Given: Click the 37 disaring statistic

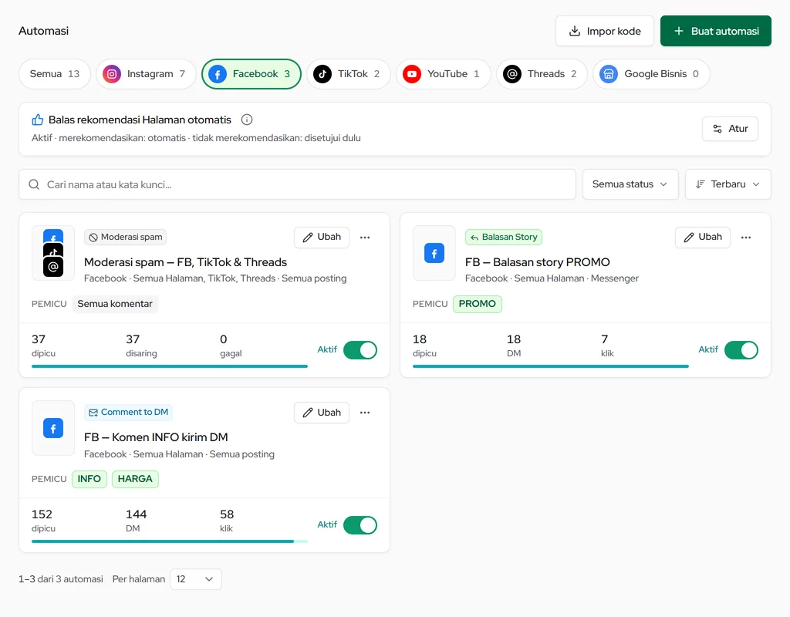Looking at the screenshot, I should pos(141,346).
